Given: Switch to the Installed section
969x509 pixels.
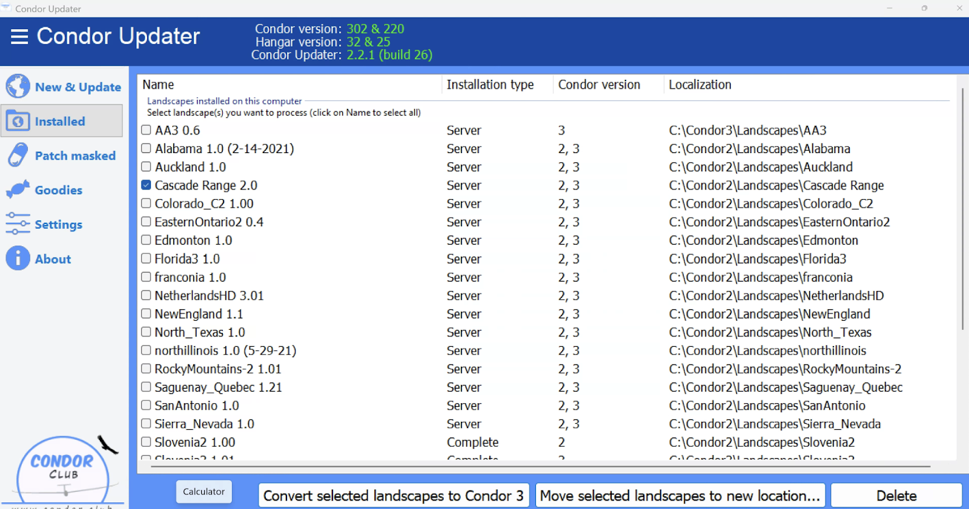Looking at the screenshot, I should (x=62, y=121).
